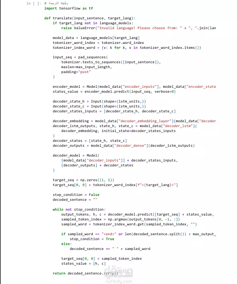Click 'decoder_embedding, initial_state=decoder_states_inputs' line
Viewport: 237px width, 284px height.
[x=118, y=131]
